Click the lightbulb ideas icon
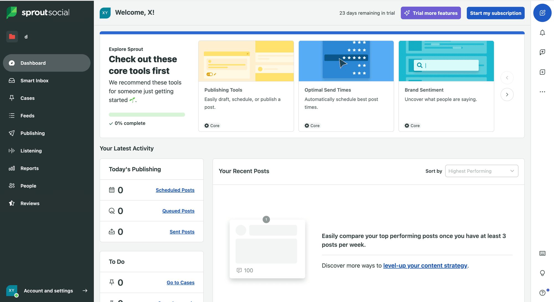 pyautogui.click(x=542, y=273)
